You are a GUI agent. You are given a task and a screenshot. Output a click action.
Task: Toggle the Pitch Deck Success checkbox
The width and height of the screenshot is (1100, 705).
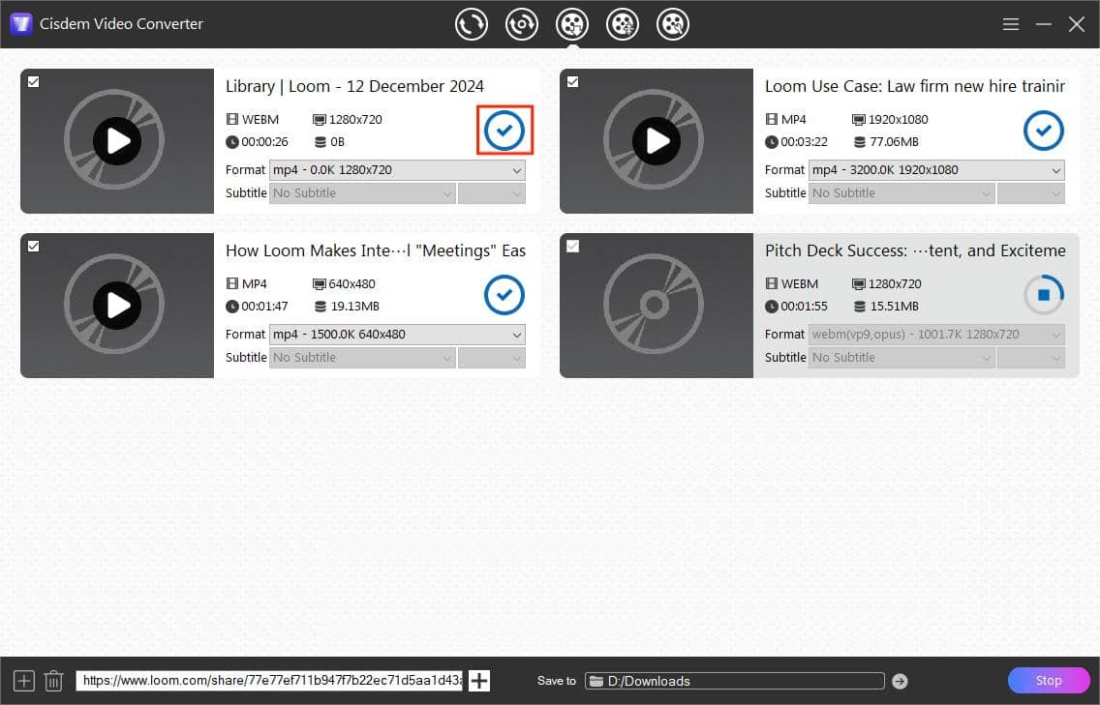pyautogui.click(x=572, y=246)
